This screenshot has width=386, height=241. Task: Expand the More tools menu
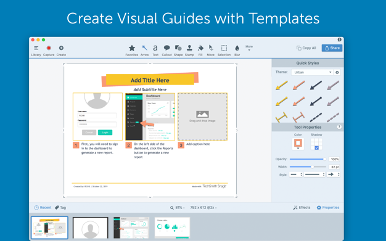coord(249,47)
